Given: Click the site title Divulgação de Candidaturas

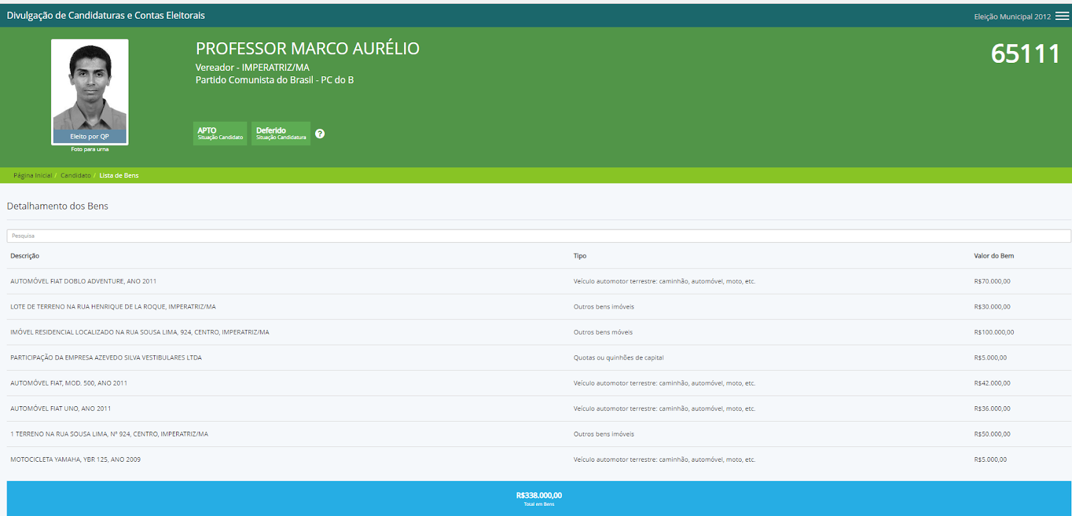Looking at the screenshot, I should pyautogui.click(x=106, y=15).
